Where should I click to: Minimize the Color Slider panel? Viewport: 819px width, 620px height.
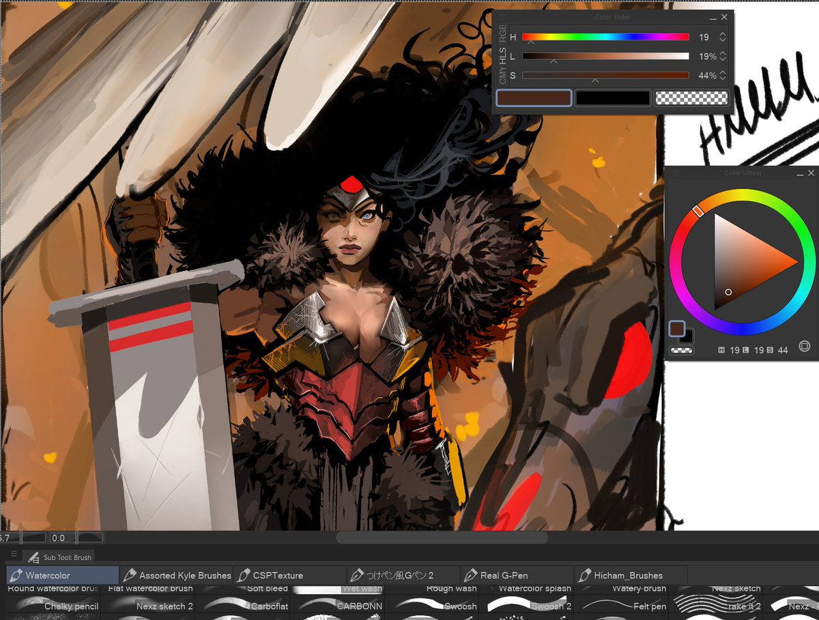coord(713,17)
